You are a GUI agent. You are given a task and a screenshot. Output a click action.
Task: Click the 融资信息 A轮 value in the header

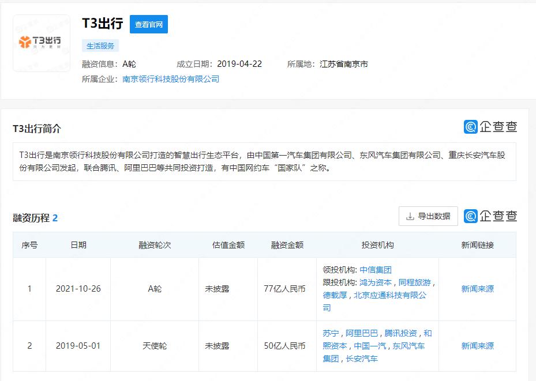[129, 64]
